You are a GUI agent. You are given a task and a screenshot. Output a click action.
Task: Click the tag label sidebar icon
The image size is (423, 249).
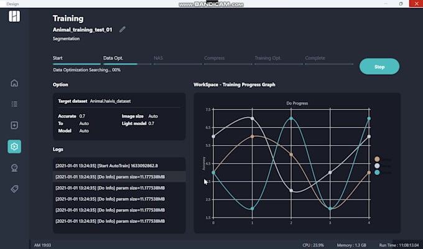click(x=14, y=189)
